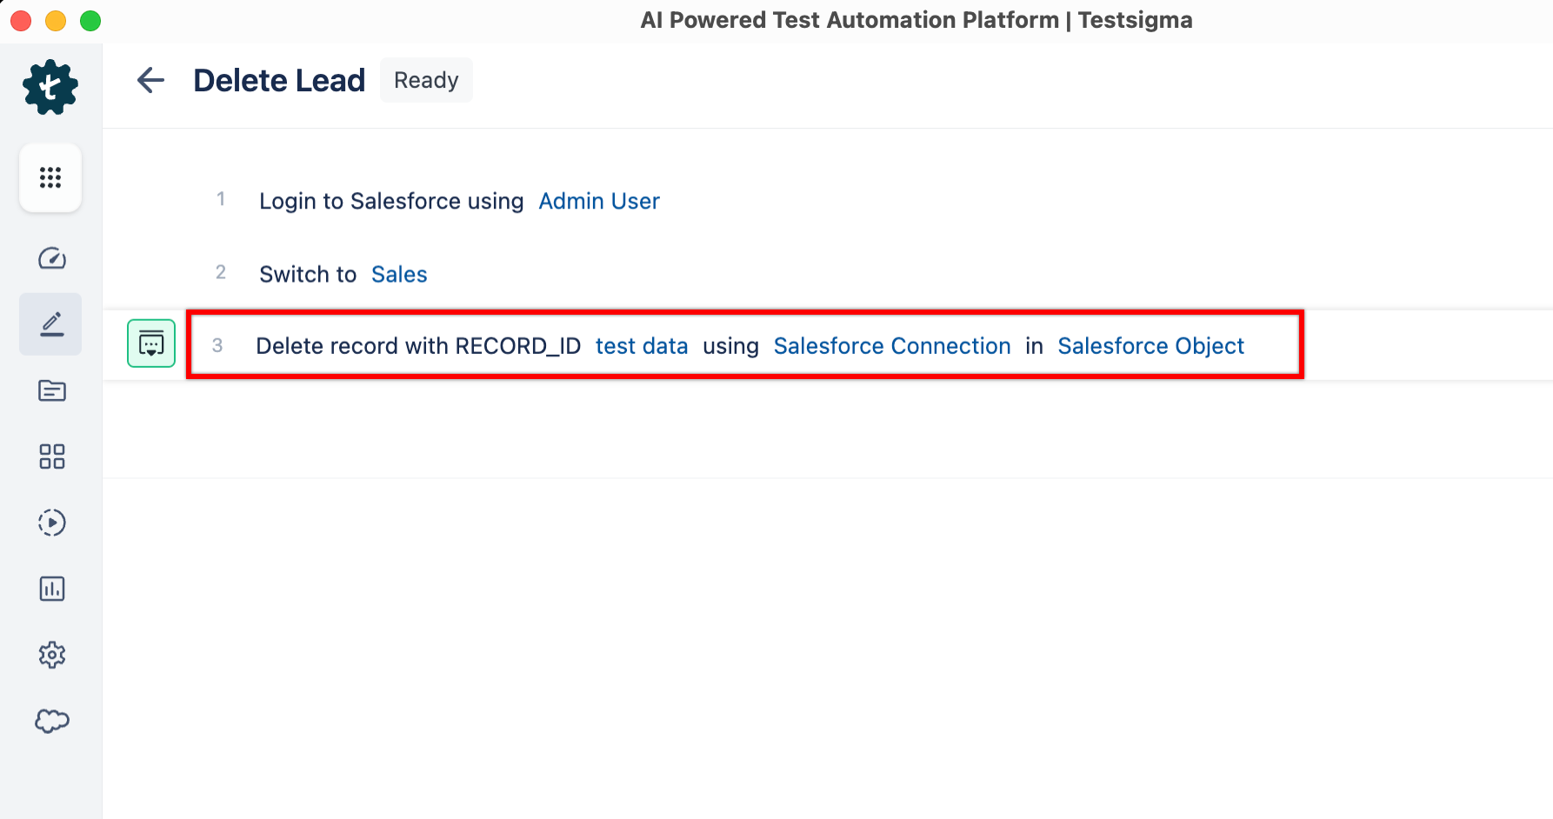Close the window with the red button
This screenshot has width=1553, height=819.
[21, 20]
